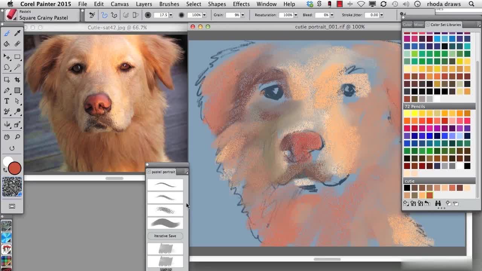
Task: Select the Selection Adjuster tool
Action: [x=7, y=80]
